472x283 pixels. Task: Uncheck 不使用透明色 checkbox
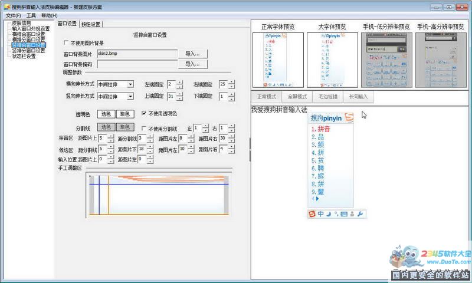pyautogui.click(x=144, y=113)
